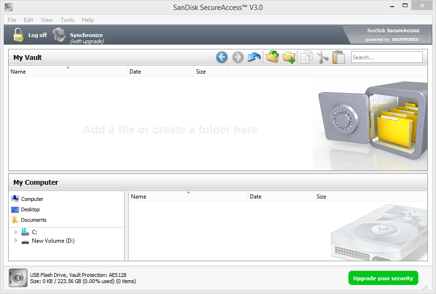Click the clipboard Paste icon
436x294 pixels.
339,57
